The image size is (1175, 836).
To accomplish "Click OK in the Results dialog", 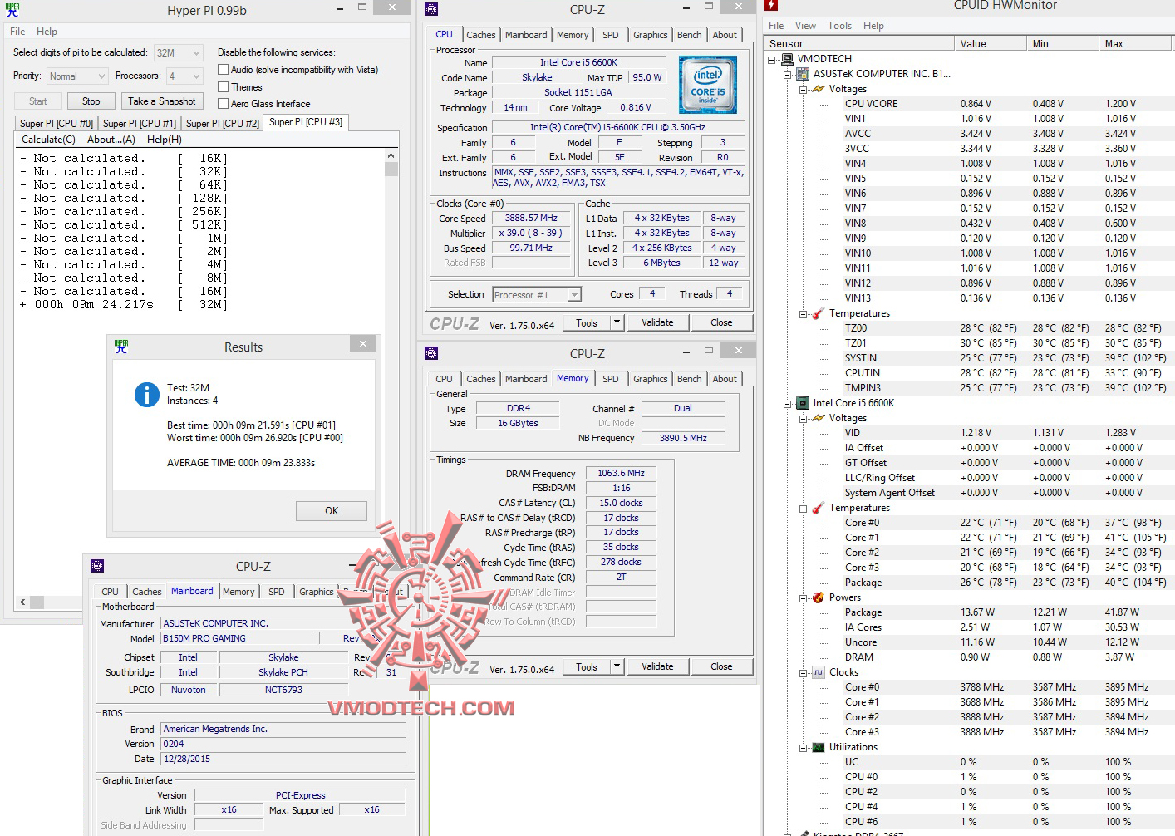I will [332, 511].
